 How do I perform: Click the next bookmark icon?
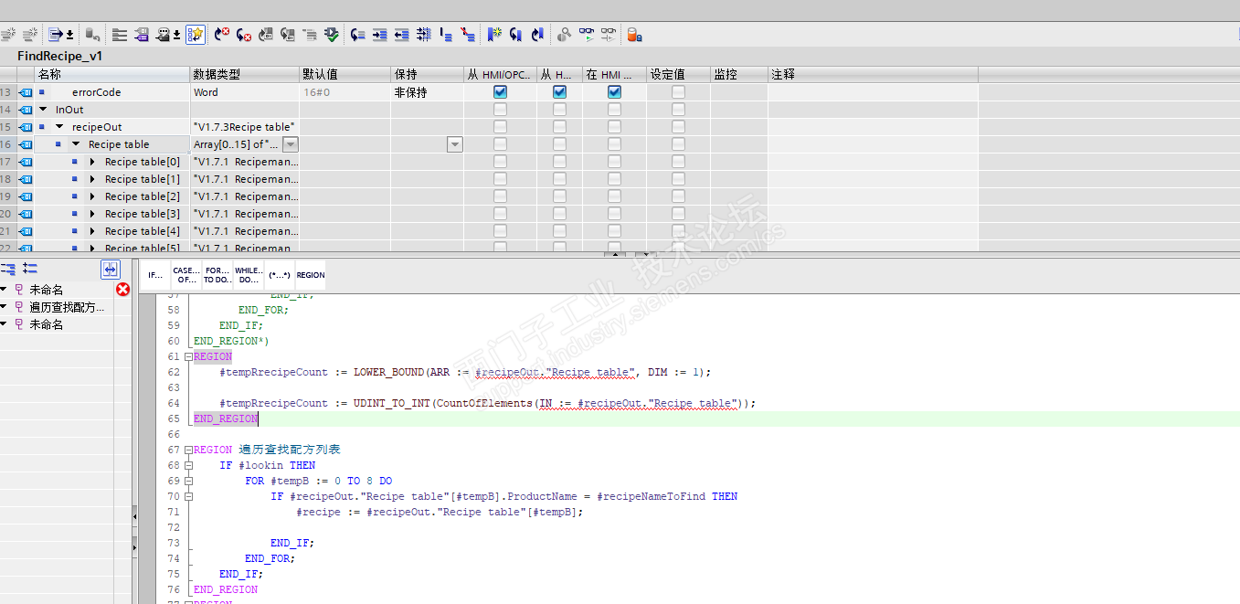(x=515, y=35)
